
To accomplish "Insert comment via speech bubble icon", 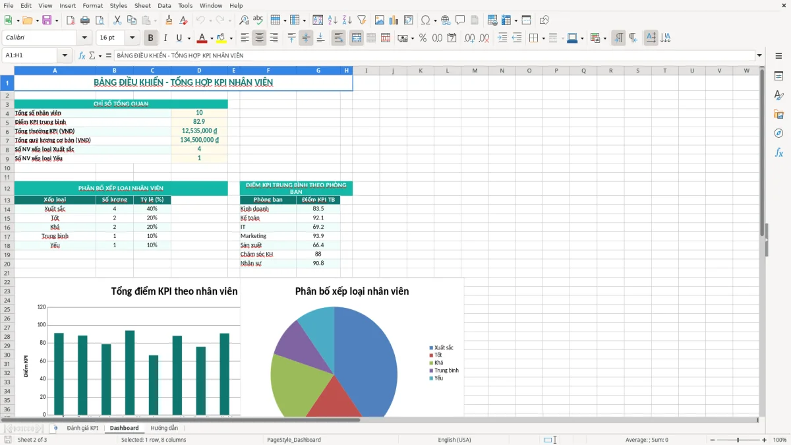I will coord(459,20).
